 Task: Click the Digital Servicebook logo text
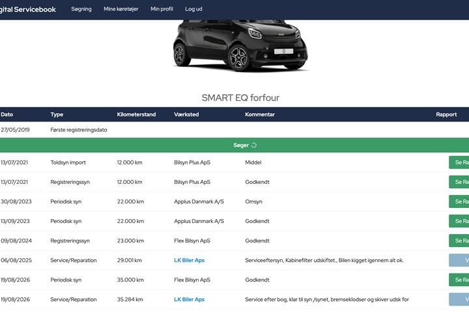[28, 10]
